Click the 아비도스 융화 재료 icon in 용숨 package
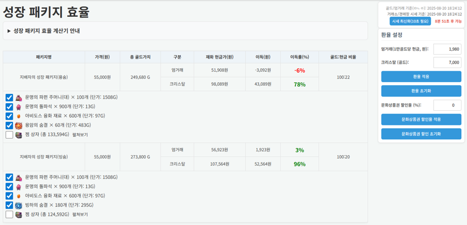The width and height of the screenshot is (467, 225). point(19,116)
